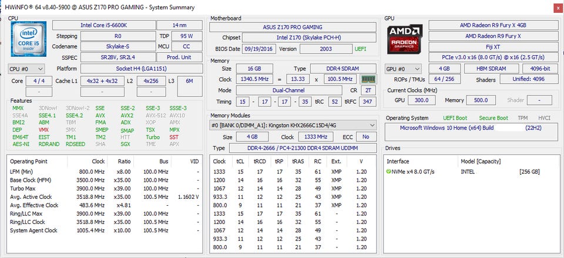Click the Avg. Effective Clock row

click(105, 205)
